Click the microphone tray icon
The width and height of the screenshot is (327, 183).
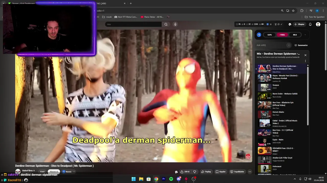tap(300, 179)
